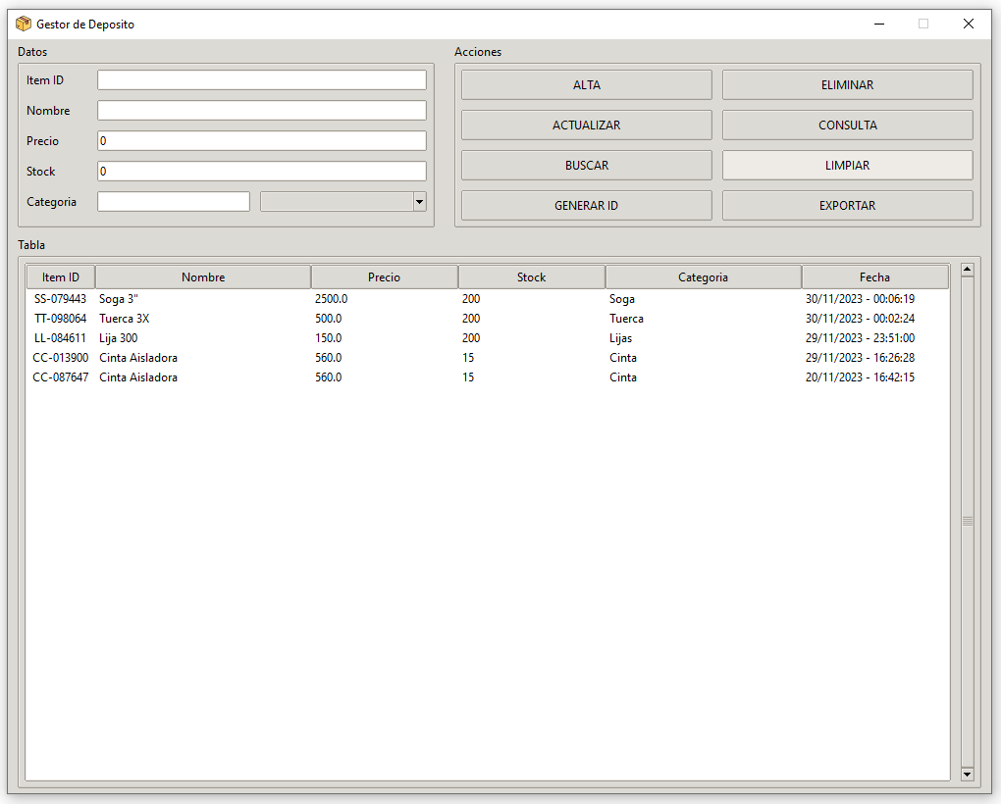Click into the Nombre text field
The width and height of the screenshot is (1001, 804).
pyautogui.click(x=261, y=111)
